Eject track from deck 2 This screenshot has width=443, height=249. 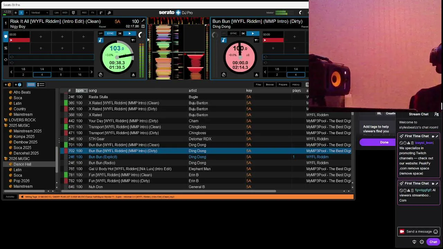click(256, 75)
